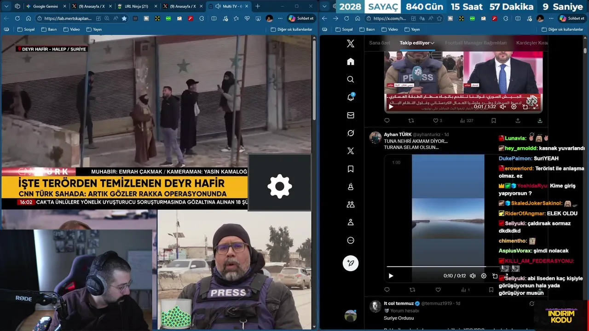The image size is (589, 331).
Task: Open new tab with plus button
Action: [258, 6]
